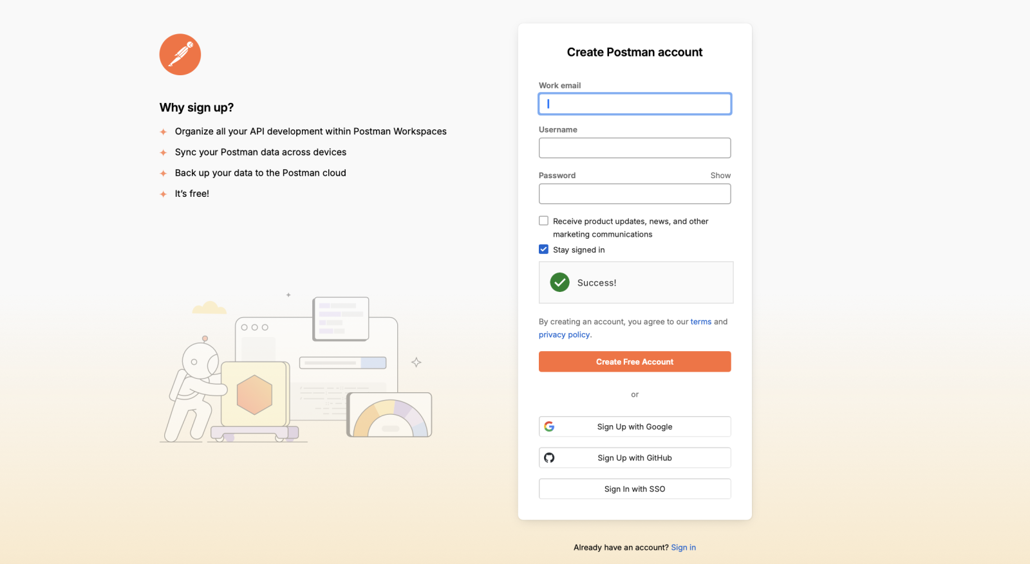This screenshot has width=1030, height=564.
Task: Open the terms link
Action: (x=701, y=322)
